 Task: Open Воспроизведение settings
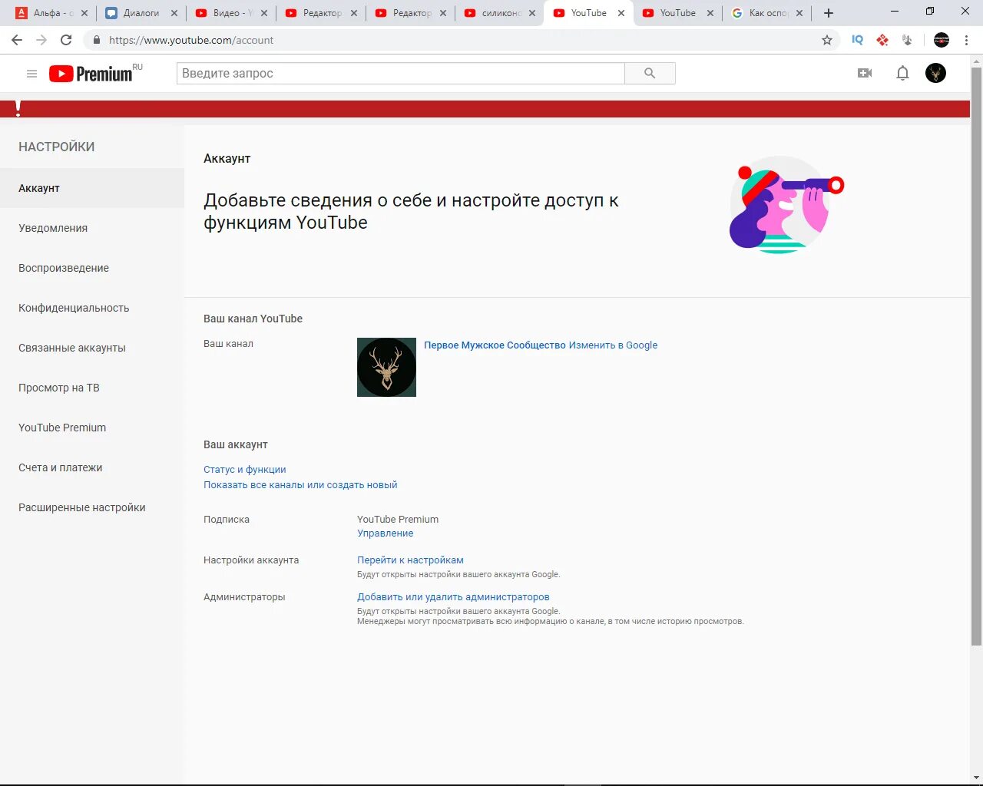[x=92, y=268]
